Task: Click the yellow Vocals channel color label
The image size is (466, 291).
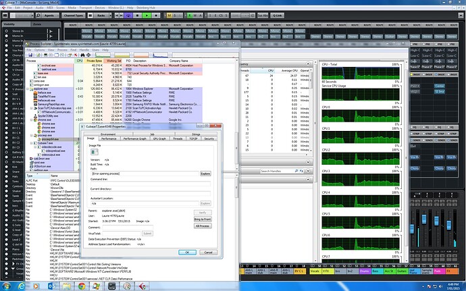Action: tap(315, 271)
